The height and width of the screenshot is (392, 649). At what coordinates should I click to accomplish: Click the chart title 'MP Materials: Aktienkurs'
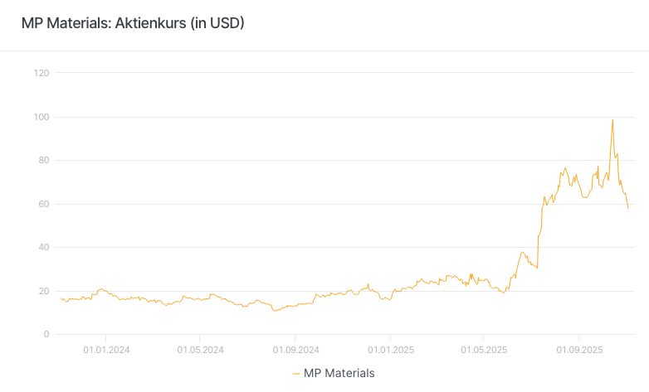point(133,23)
